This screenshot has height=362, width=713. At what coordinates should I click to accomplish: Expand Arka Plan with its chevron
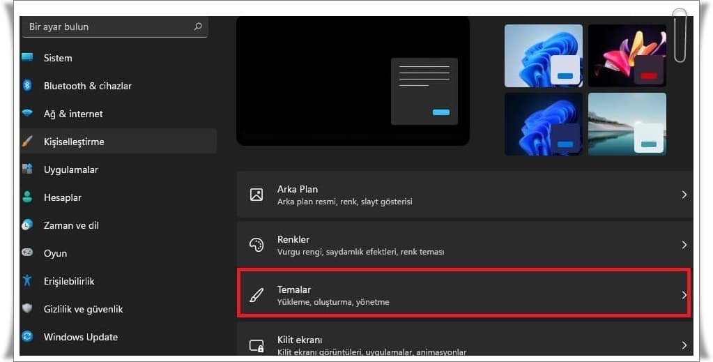[x=684, y=195]
